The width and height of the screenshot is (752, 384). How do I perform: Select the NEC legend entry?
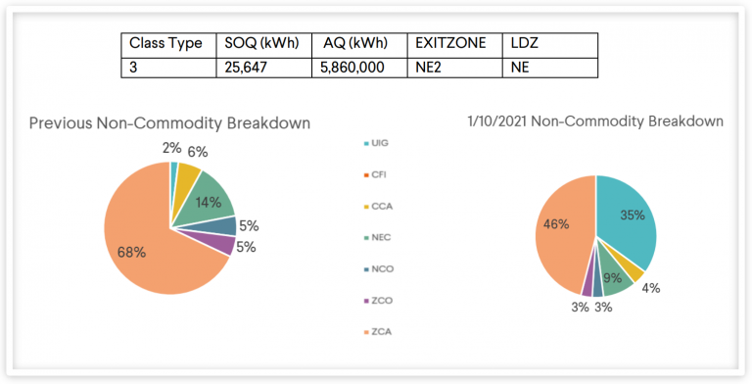coord(377,238)
